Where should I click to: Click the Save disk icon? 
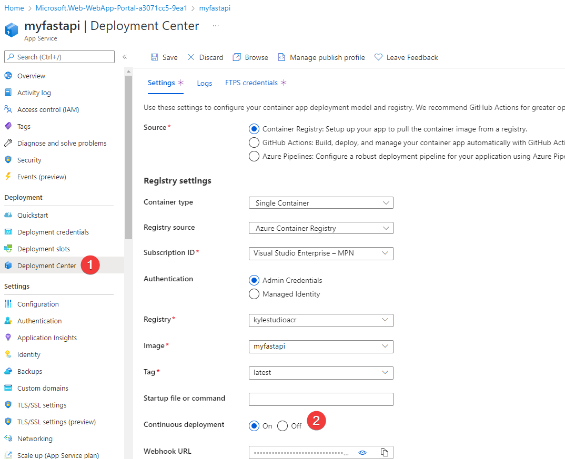coord(154,57)
